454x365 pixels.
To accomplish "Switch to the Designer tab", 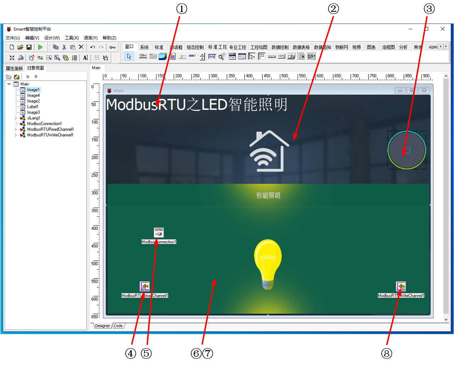I will point(103,326).
